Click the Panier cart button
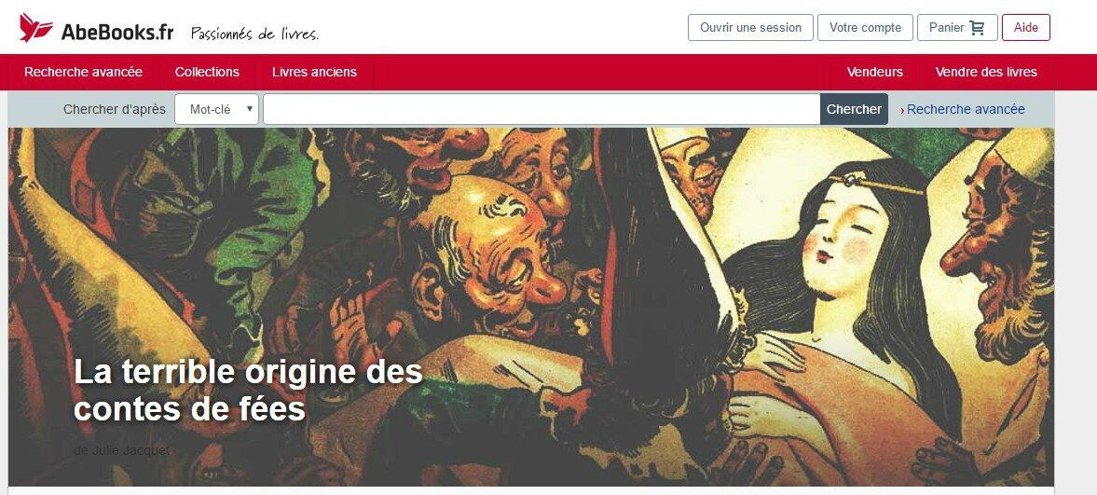The image size is (1097, 495). tap(957, 27)
